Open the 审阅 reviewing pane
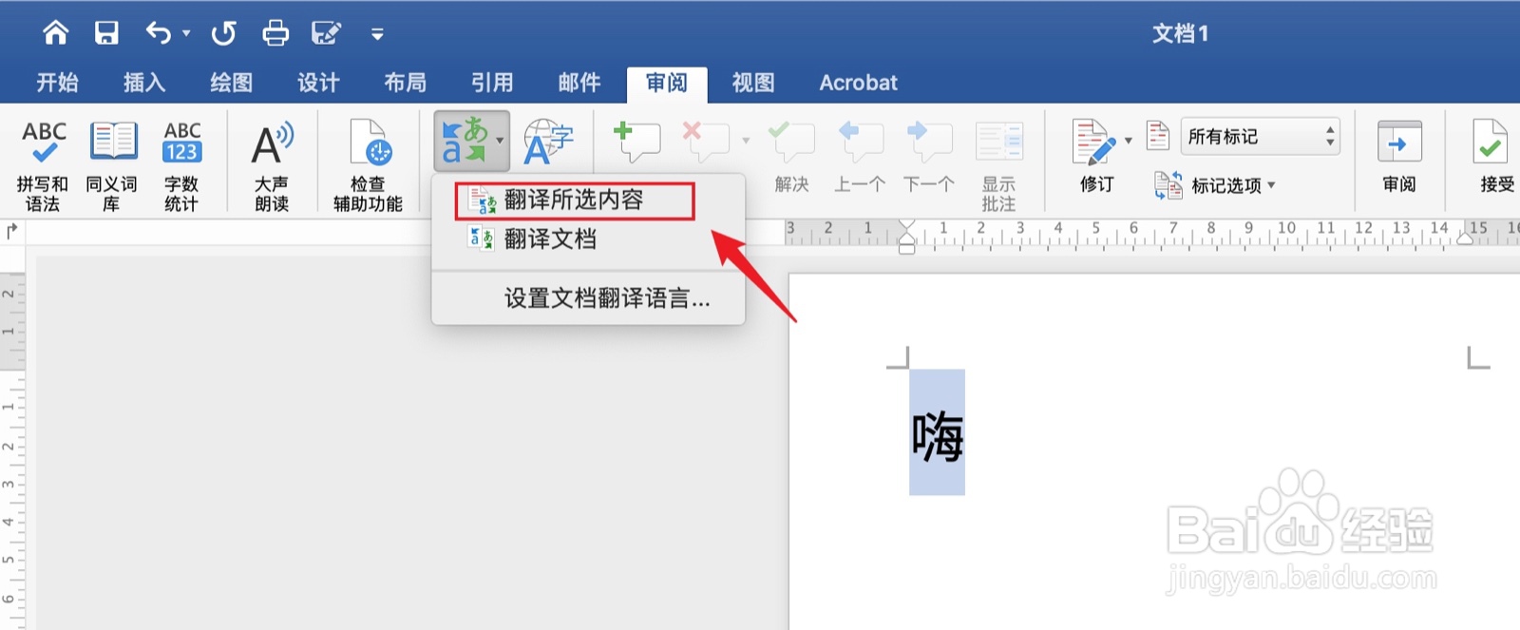 [x=1399, y=157]
